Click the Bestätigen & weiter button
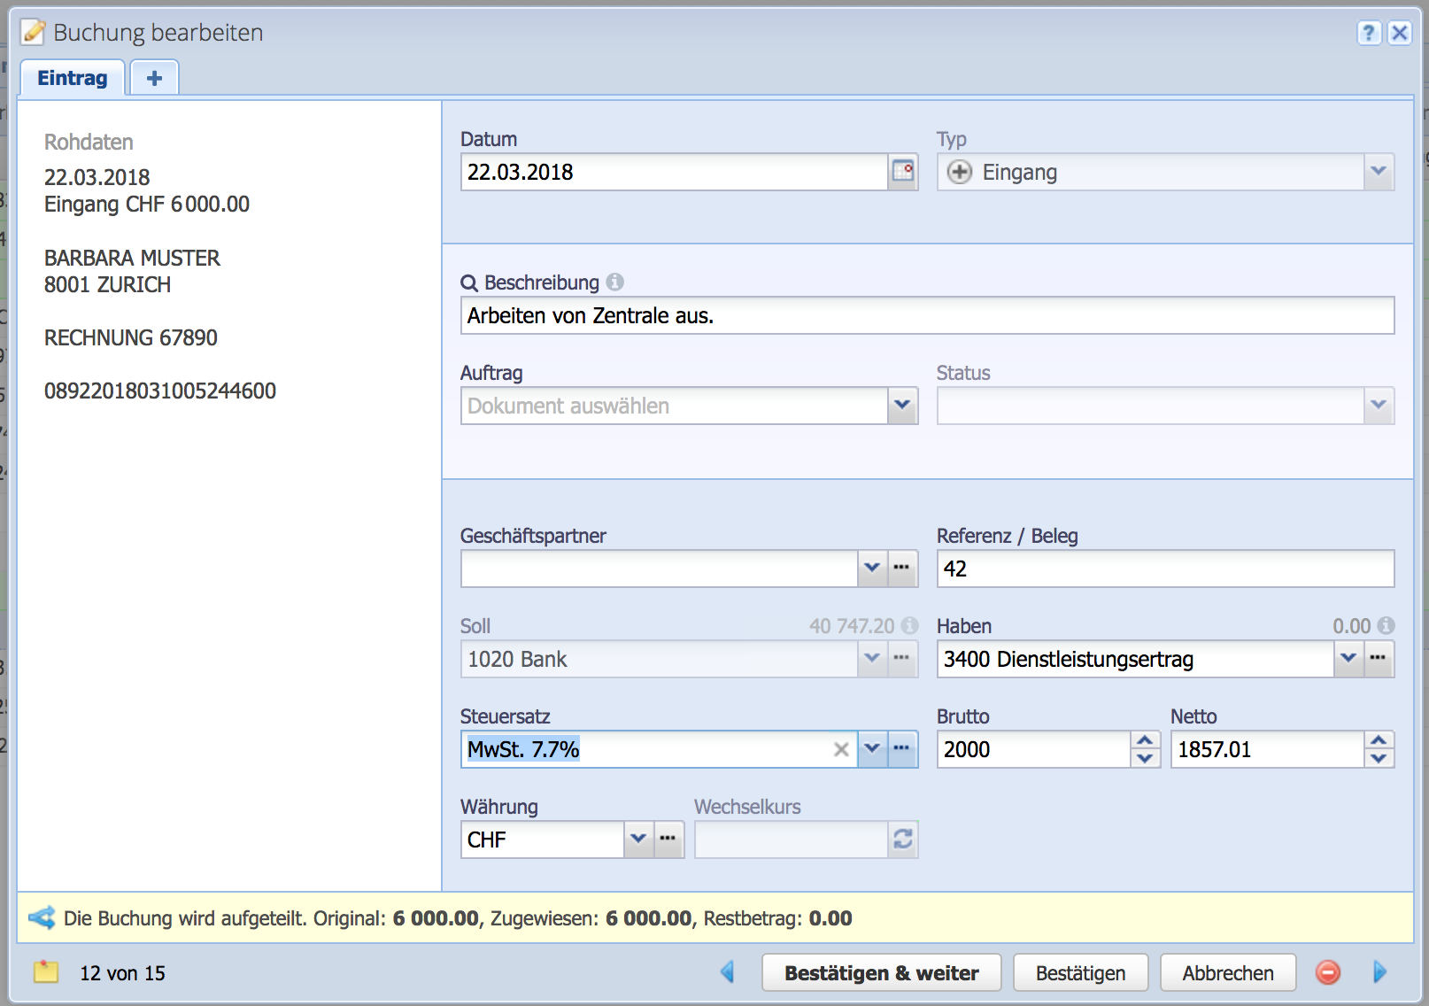This screenshot has height=1006, width=1429. [x=881, y=972]
